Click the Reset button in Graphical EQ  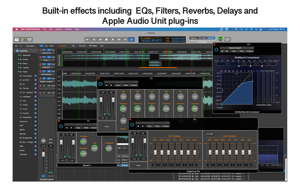click(138, 165)
